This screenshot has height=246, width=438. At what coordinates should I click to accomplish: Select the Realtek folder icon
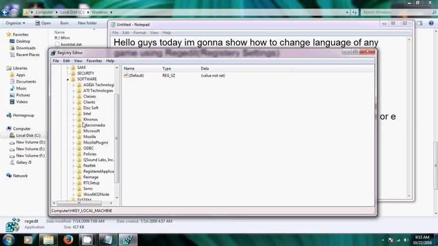click(x=79, y=165)
